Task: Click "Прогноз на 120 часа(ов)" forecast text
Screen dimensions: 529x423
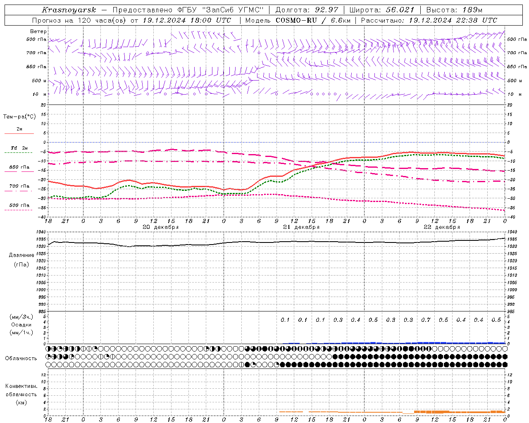Action: pos(79,20)
